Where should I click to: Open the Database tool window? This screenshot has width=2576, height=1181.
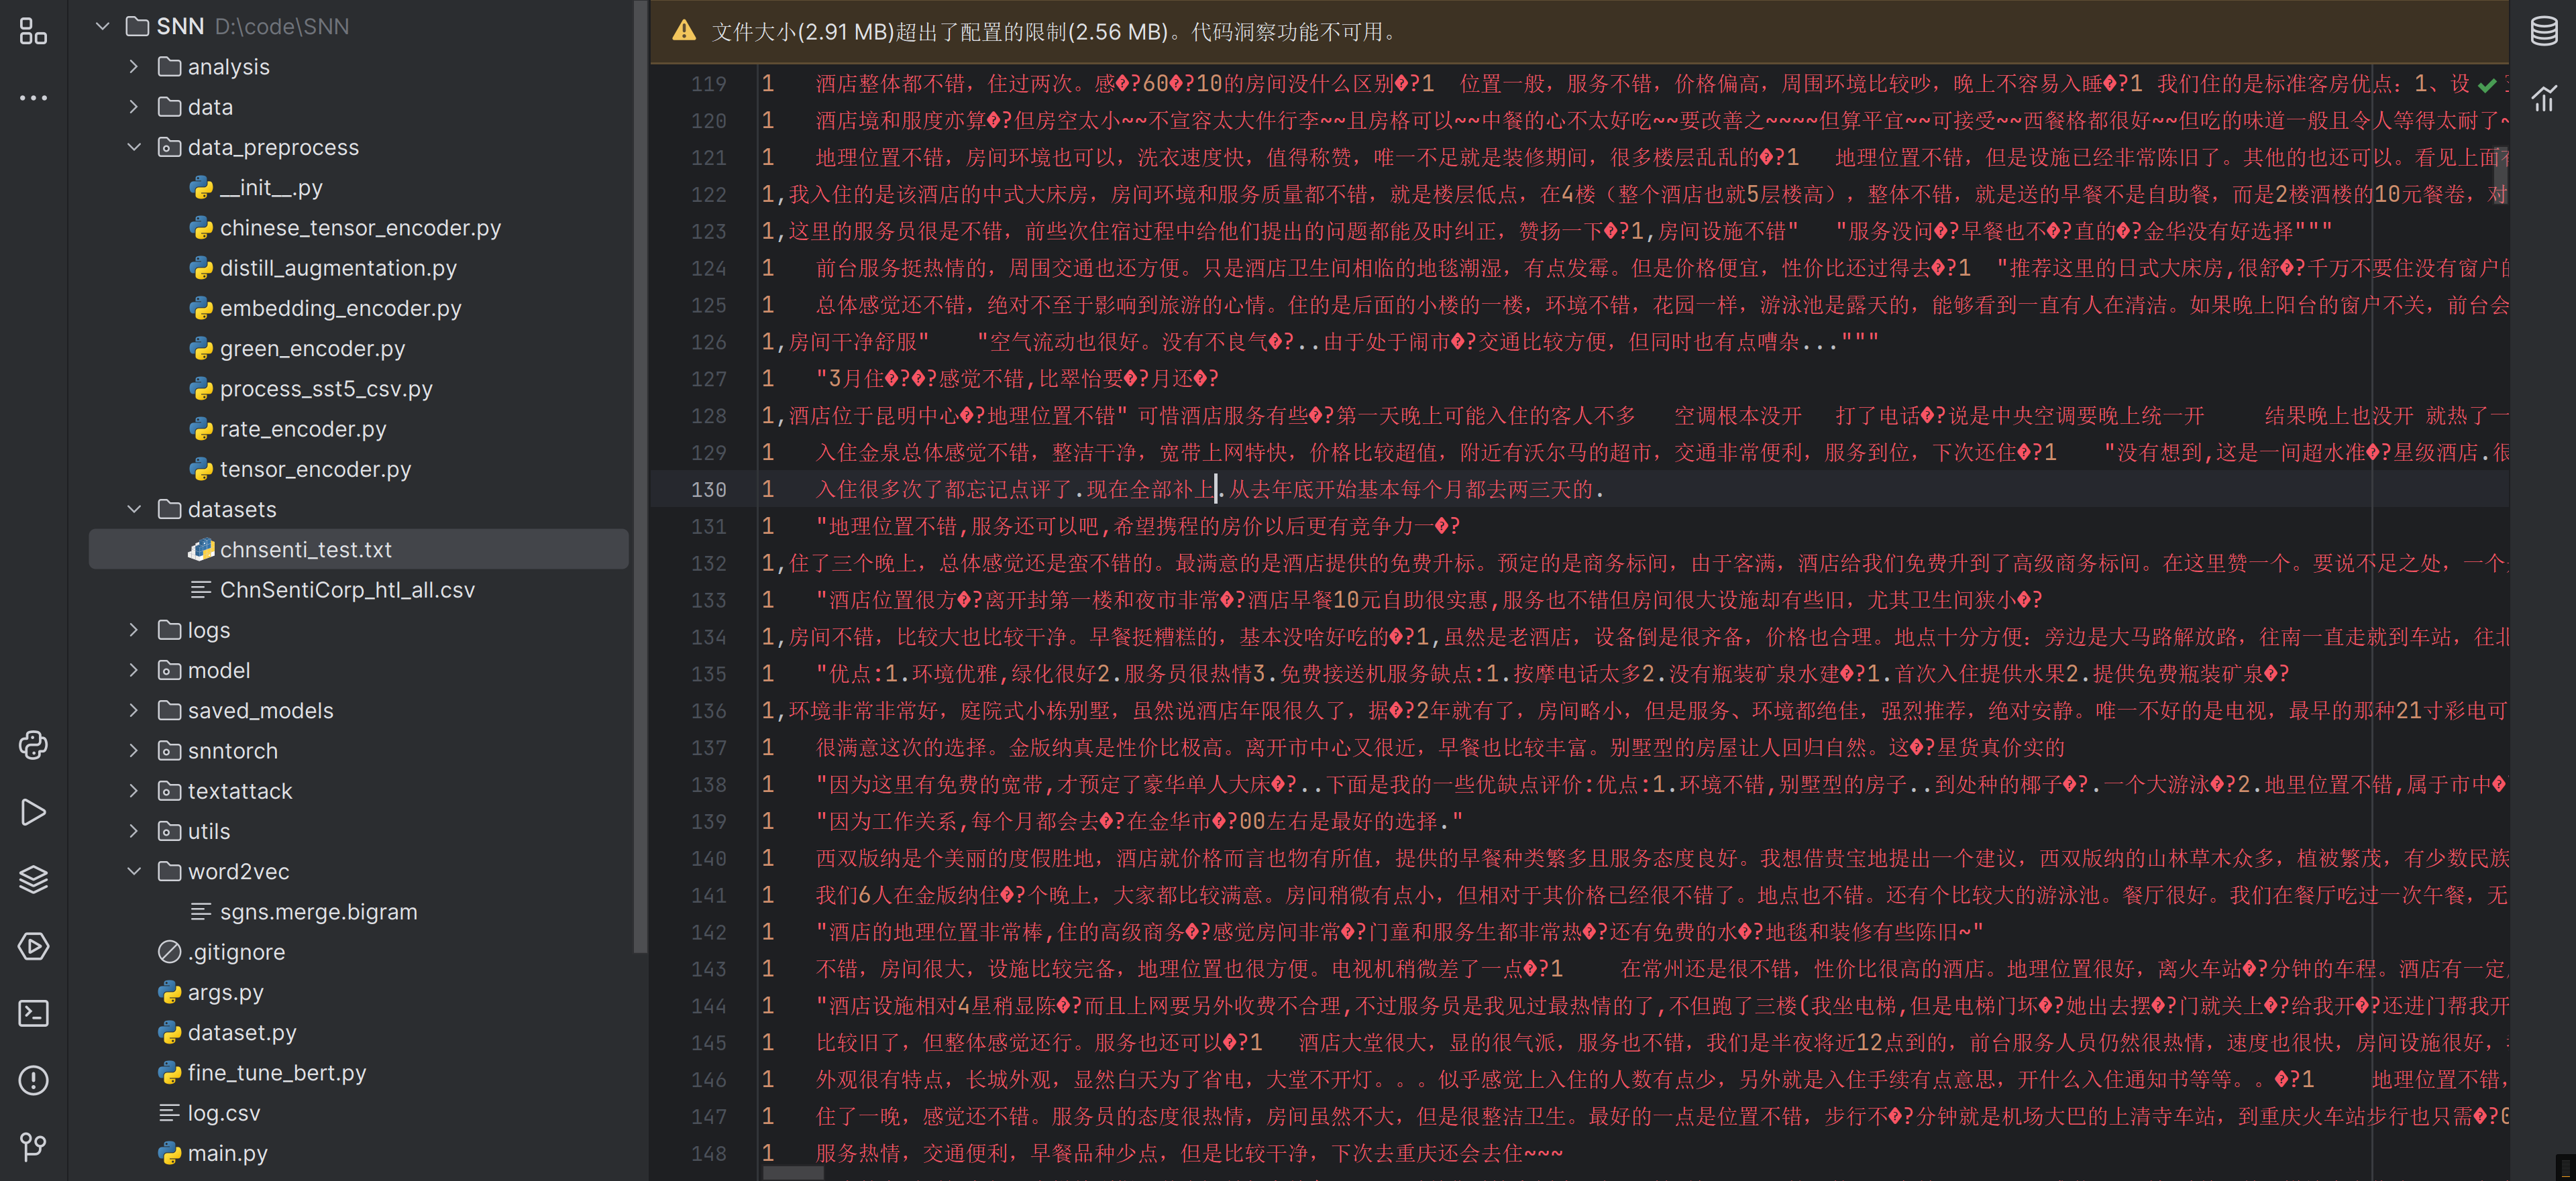pos(2543,31)
